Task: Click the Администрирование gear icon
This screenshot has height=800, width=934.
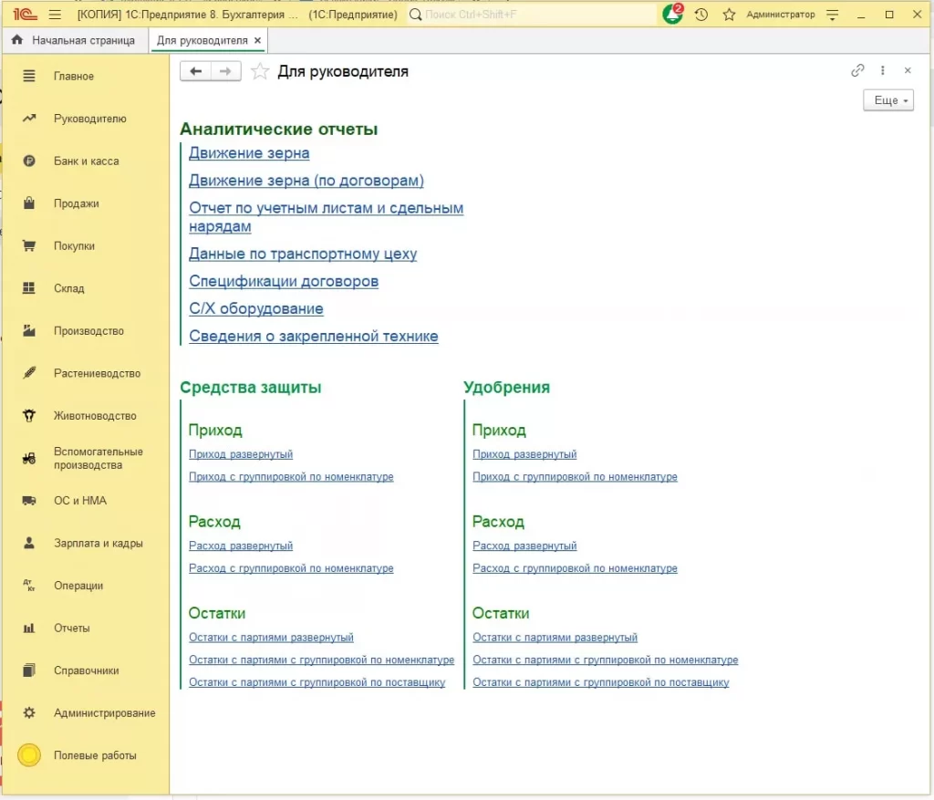Action: pos(28,712)
